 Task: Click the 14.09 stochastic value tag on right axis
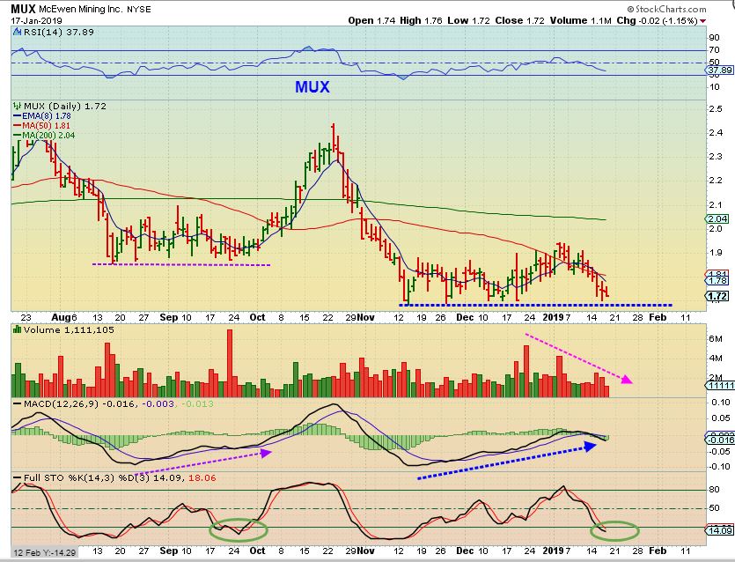coord(719,530)
